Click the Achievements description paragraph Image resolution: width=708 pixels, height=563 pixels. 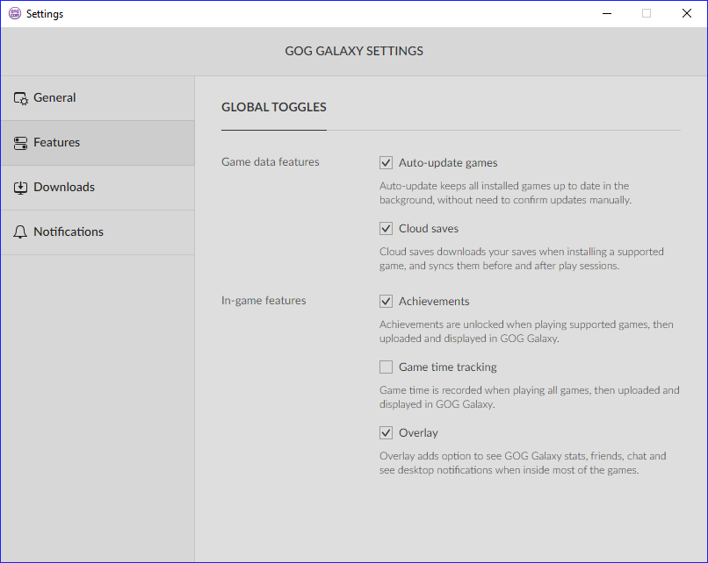(526, 331)
